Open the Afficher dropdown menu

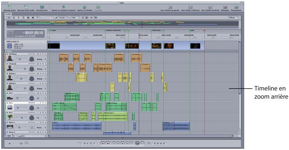[233, 18]
